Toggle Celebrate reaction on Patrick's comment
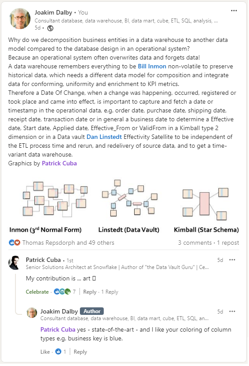 click(37, 292)
